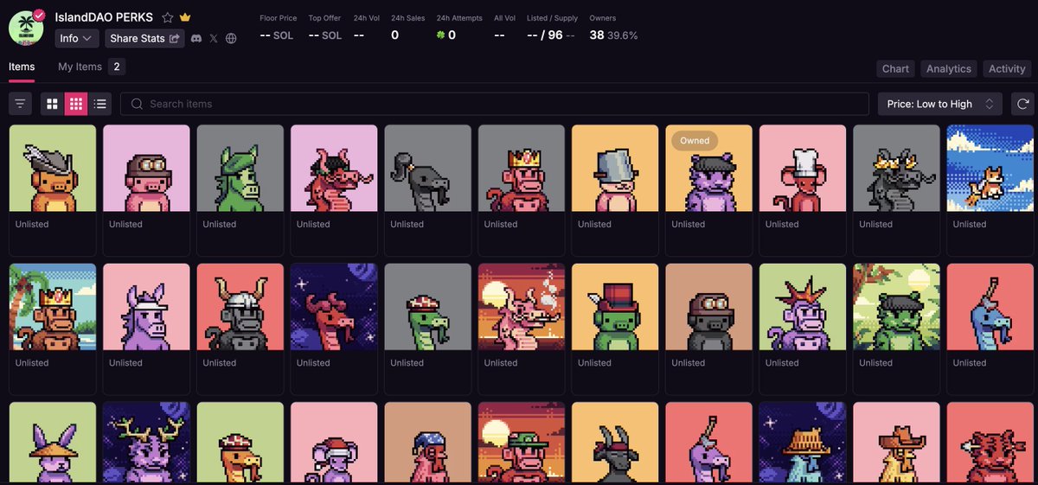The height and width of the screenshot is (485, 1038).
Task: Open the website globe icon
Action: point(231,38)
